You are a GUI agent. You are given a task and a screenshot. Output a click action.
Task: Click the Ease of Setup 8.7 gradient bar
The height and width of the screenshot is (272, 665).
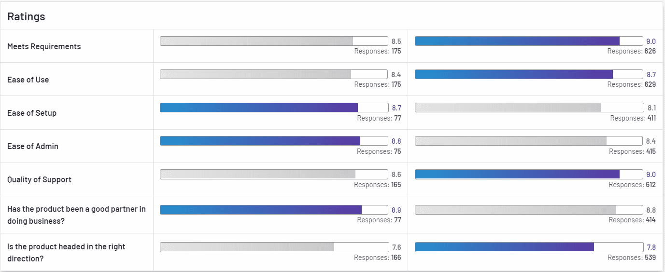coord(274,108)
